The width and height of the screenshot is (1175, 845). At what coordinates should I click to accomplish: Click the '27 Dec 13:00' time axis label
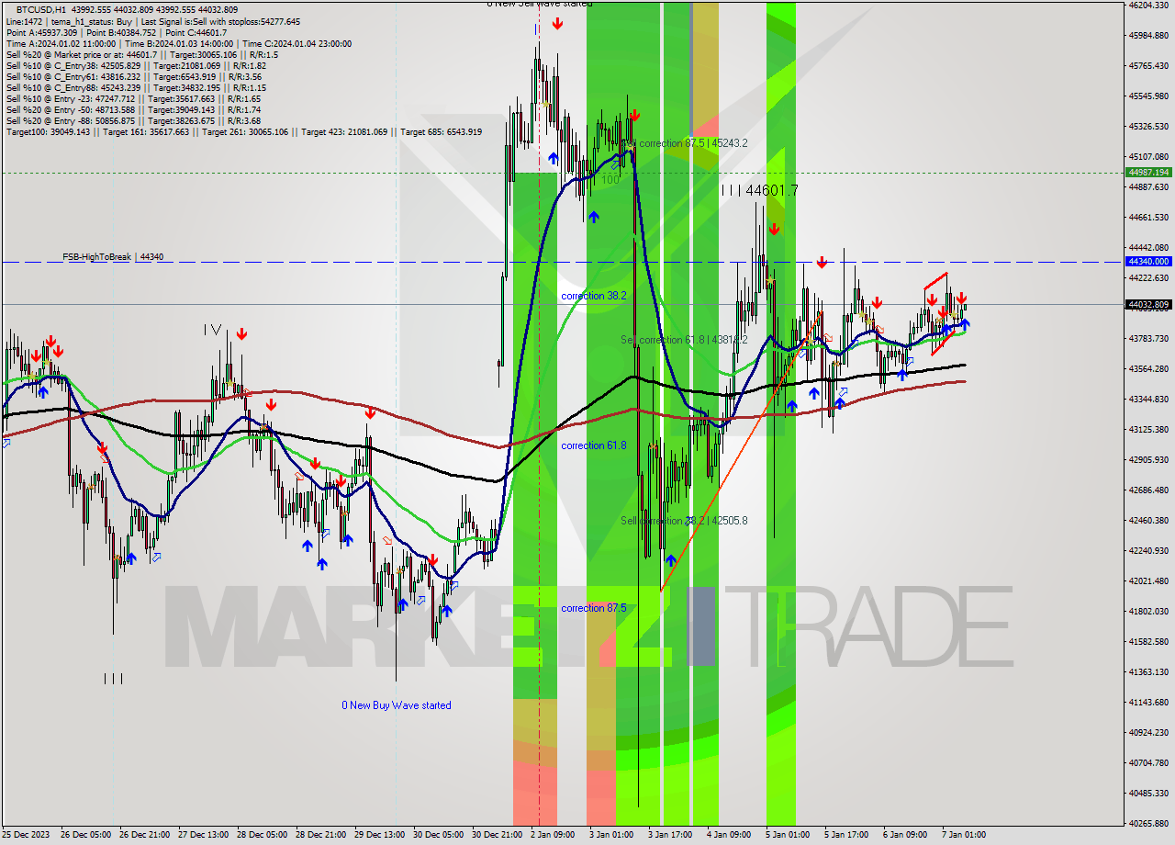204,835
